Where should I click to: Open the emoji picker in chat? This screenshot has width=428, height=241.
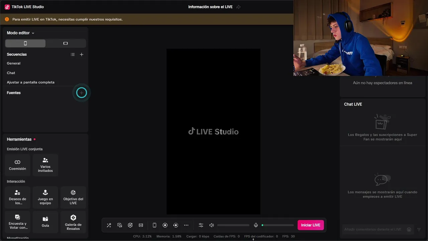click(x=409, y=230)
